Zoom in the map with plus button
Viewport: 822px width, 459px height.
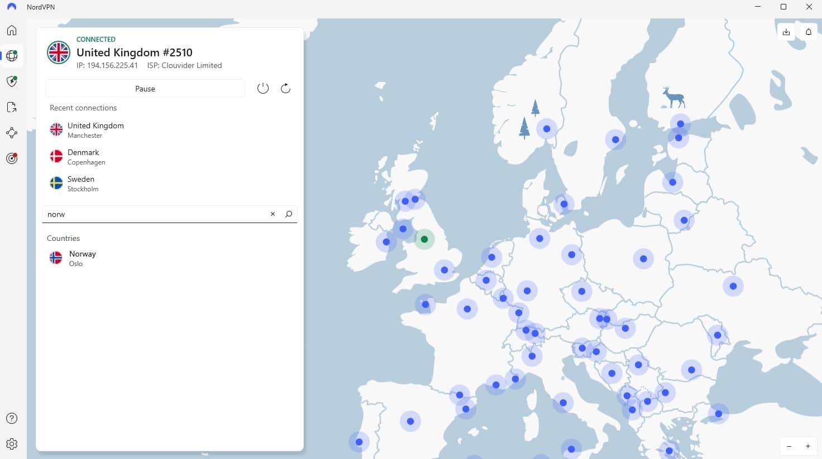(x=808, y=446)
